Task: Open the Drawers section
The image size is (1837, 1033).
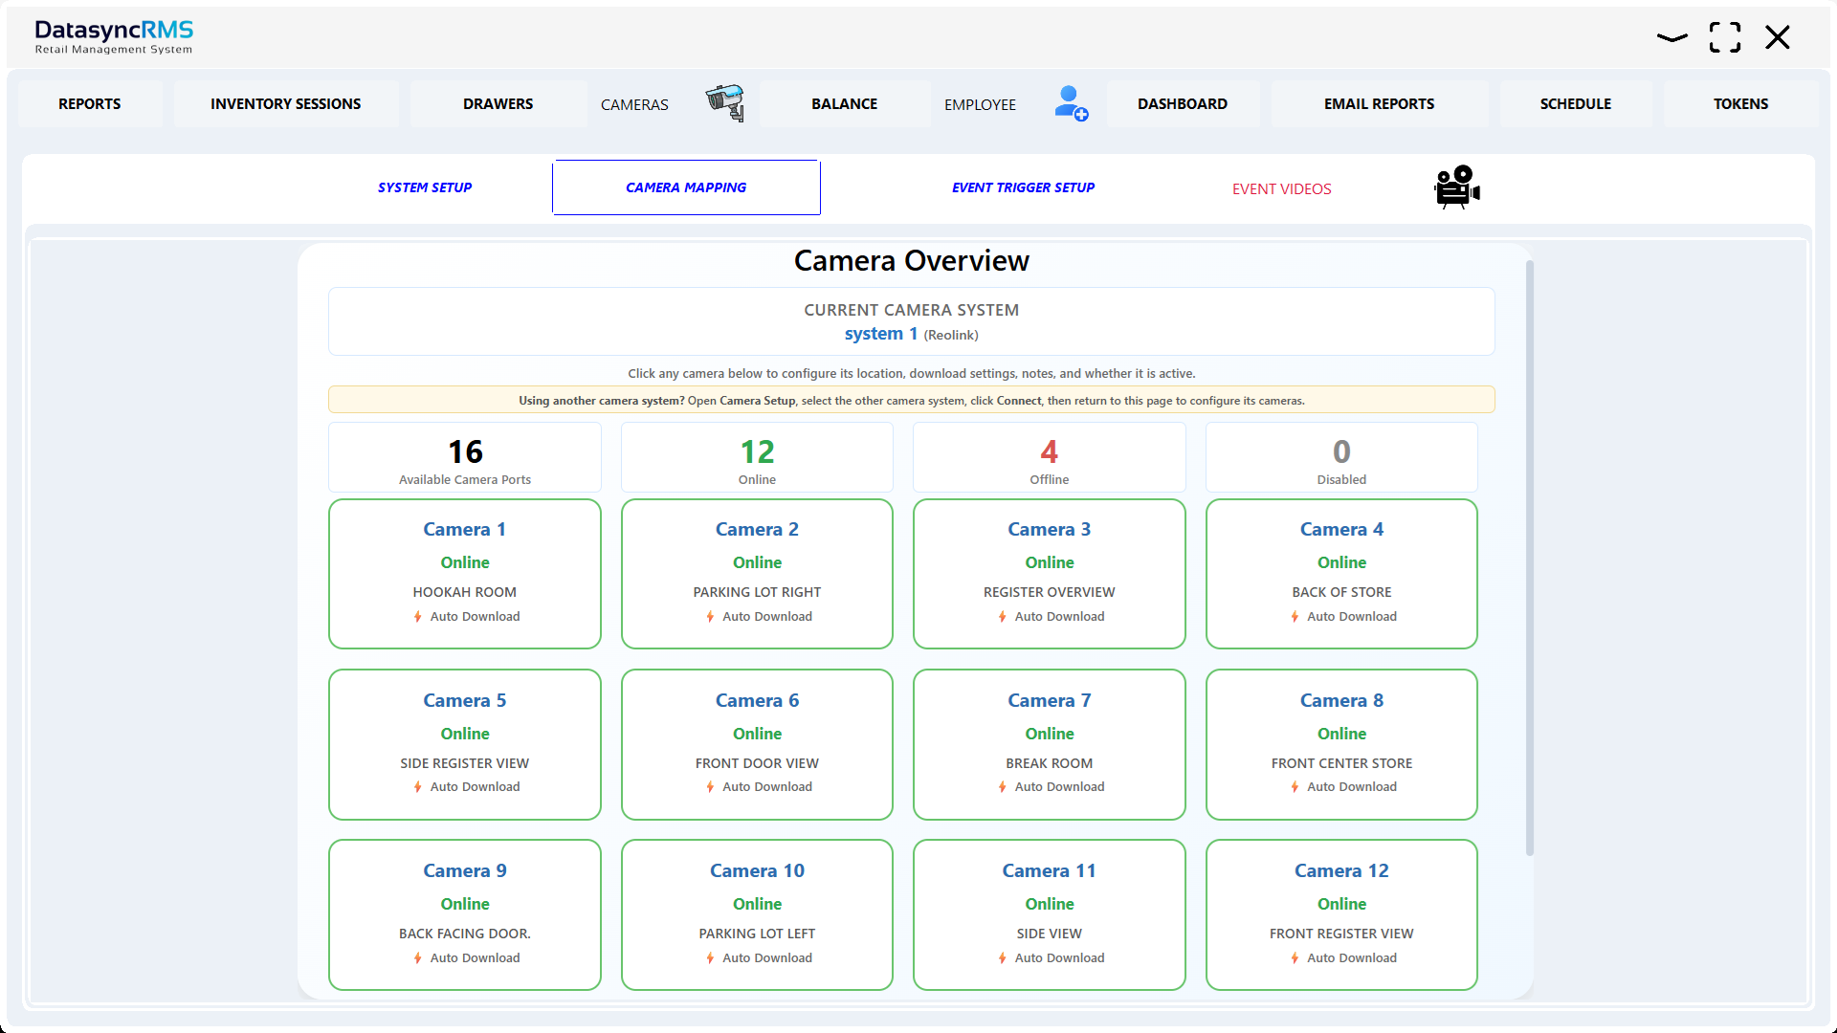Action: tap(498, 103)
